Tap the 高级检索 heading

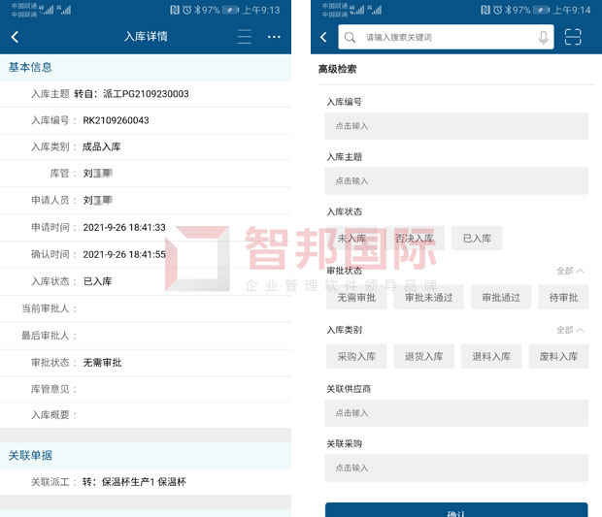[x=338, y=69]
